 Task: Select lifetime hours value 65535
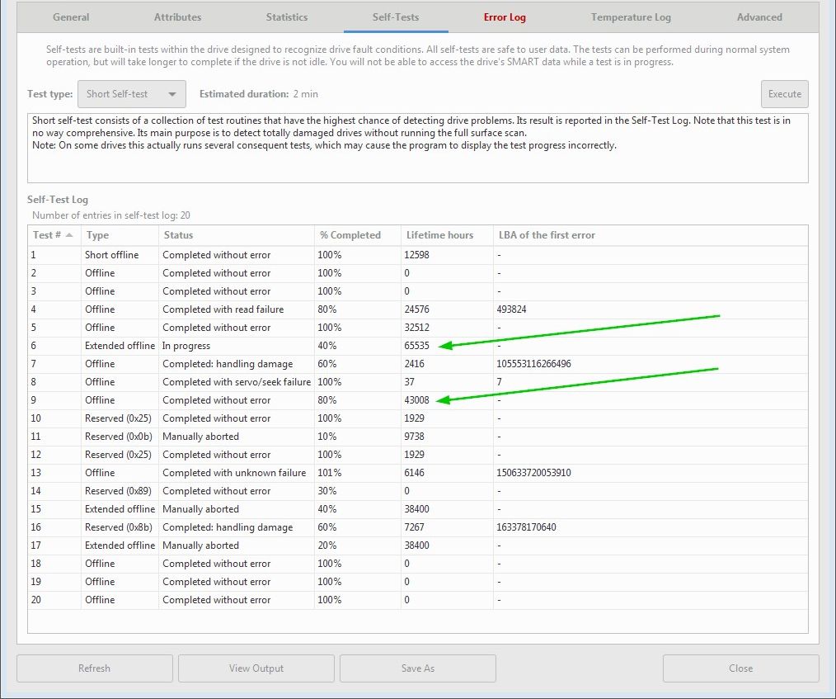click(x=416, y=346)
